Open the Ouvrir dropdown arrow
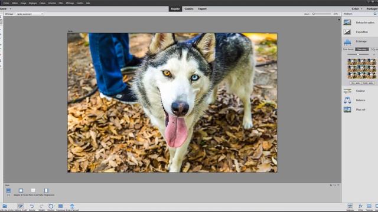Screen dimensions: 378x212 coord(11,9)
